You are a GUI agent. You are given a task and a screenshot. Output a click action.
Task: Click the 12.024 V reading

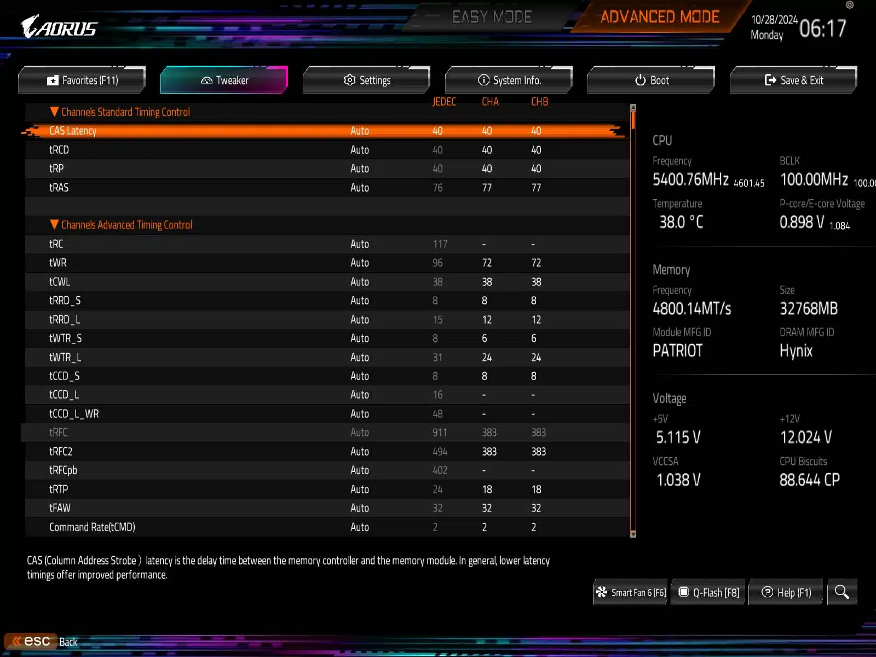[x=806, y=437]
